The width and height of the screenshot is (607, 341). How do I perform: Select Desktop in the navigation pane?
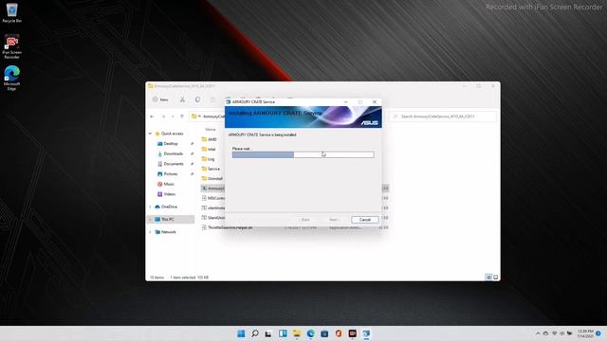pos(171,143)
